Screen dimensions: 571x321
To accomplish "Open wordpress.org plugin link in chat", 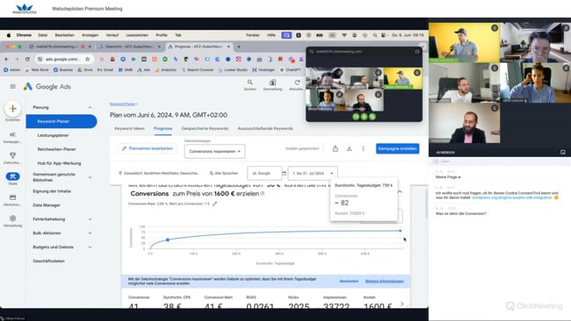I will [x=512, y=197].
